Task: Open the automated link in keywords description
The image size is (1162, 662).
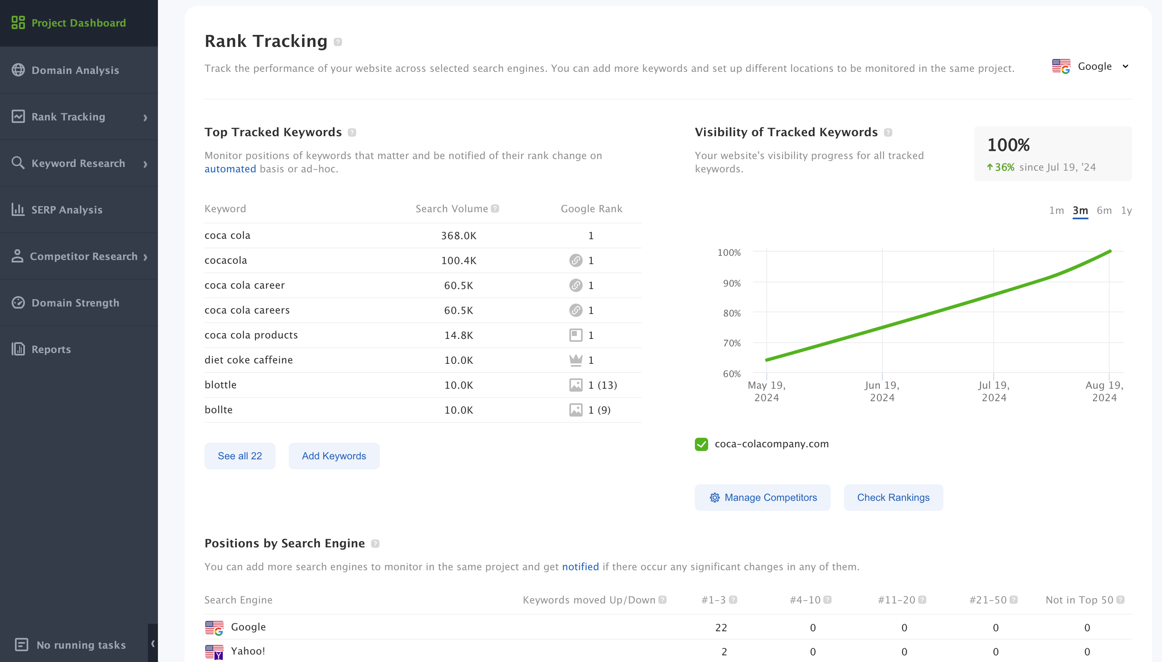Action: click(x=230, y=169)
